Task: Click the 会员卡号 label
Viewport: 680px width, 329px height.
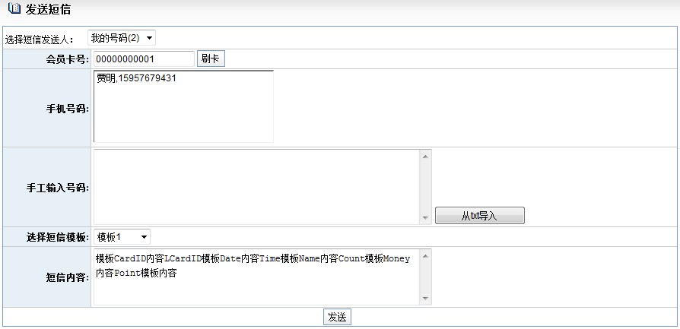Action: point(67,59)
